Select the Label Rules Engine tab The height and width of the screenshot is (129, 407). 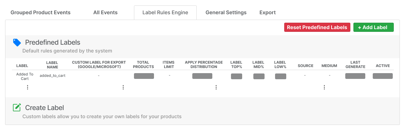(x=165, y=13)
